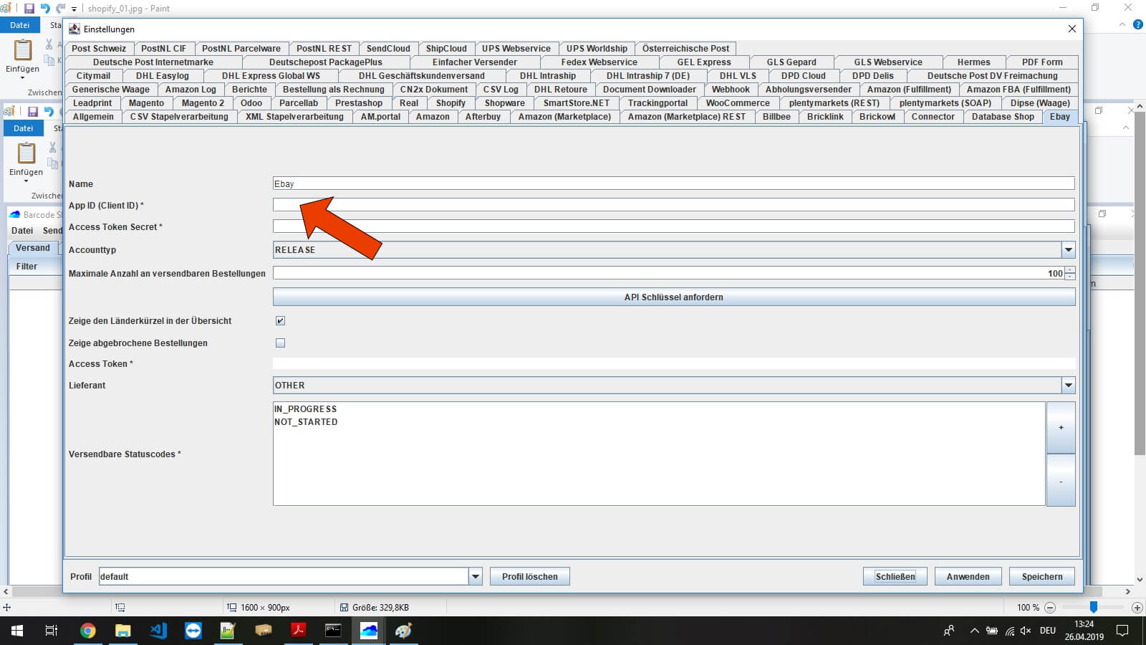1146x645 pixels.
Task: Click the undo arrow in Paint title bar
Action: click(44, 9)
